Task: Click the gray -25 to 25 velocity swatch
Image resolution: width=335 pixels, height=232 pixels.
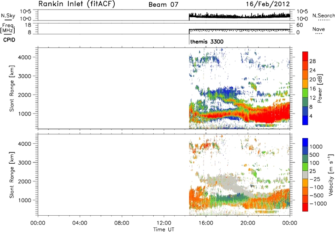Action: (305, 175)
